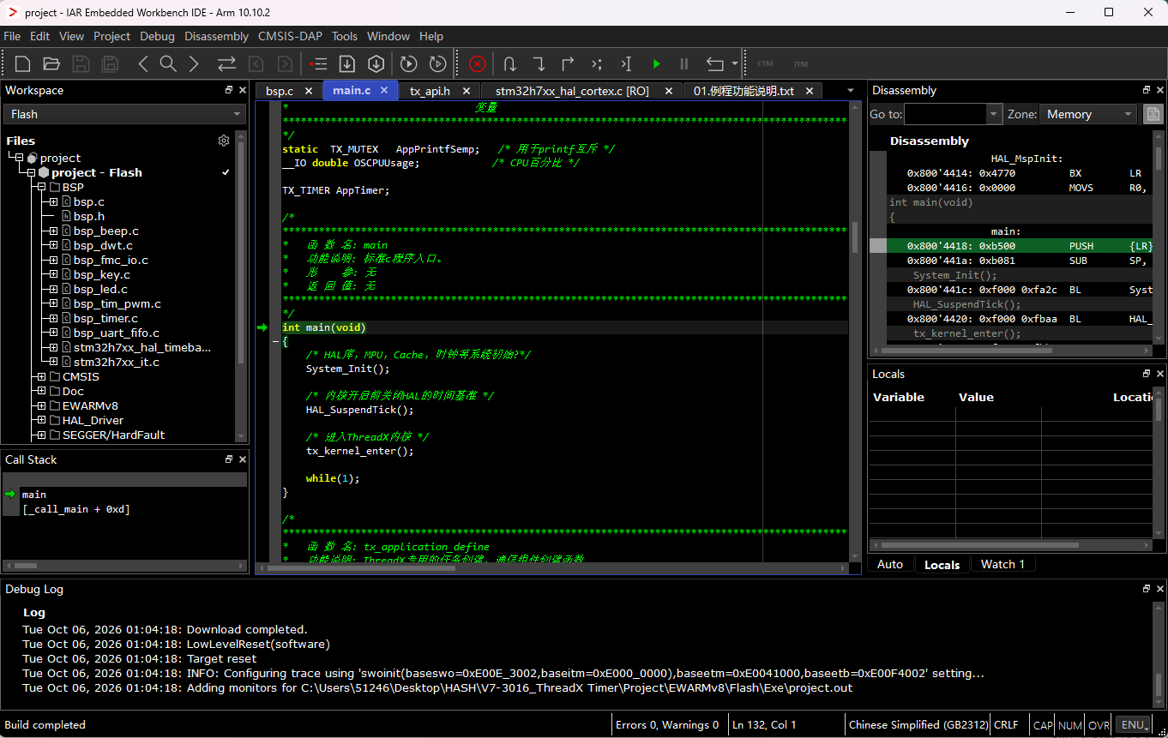The image size is (1168, 738).
Task: Close the main.c editor tab
Action: tap(384, 90)
